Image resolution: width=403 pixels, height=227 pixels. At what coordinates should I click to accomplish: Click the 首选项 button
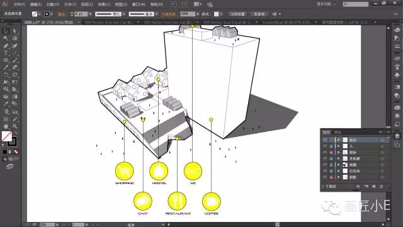coord(259,14)
